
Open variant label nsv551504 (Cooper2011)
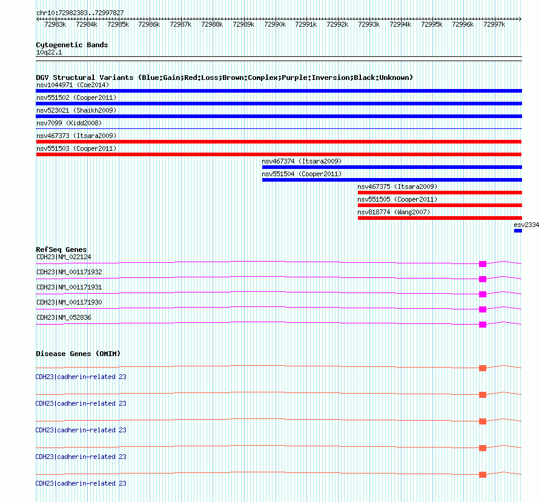[302, 174]
